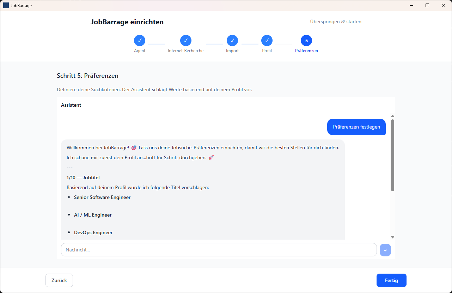This screenshot has width=452, height=293.
Task: Minimize the JobBarrage window
Action: coord(411,5)
